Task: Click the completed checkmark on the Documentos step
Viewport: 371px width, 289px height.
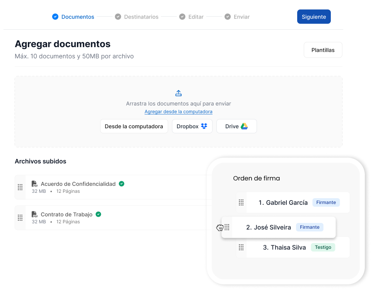Action: click(x=55, y=17)
